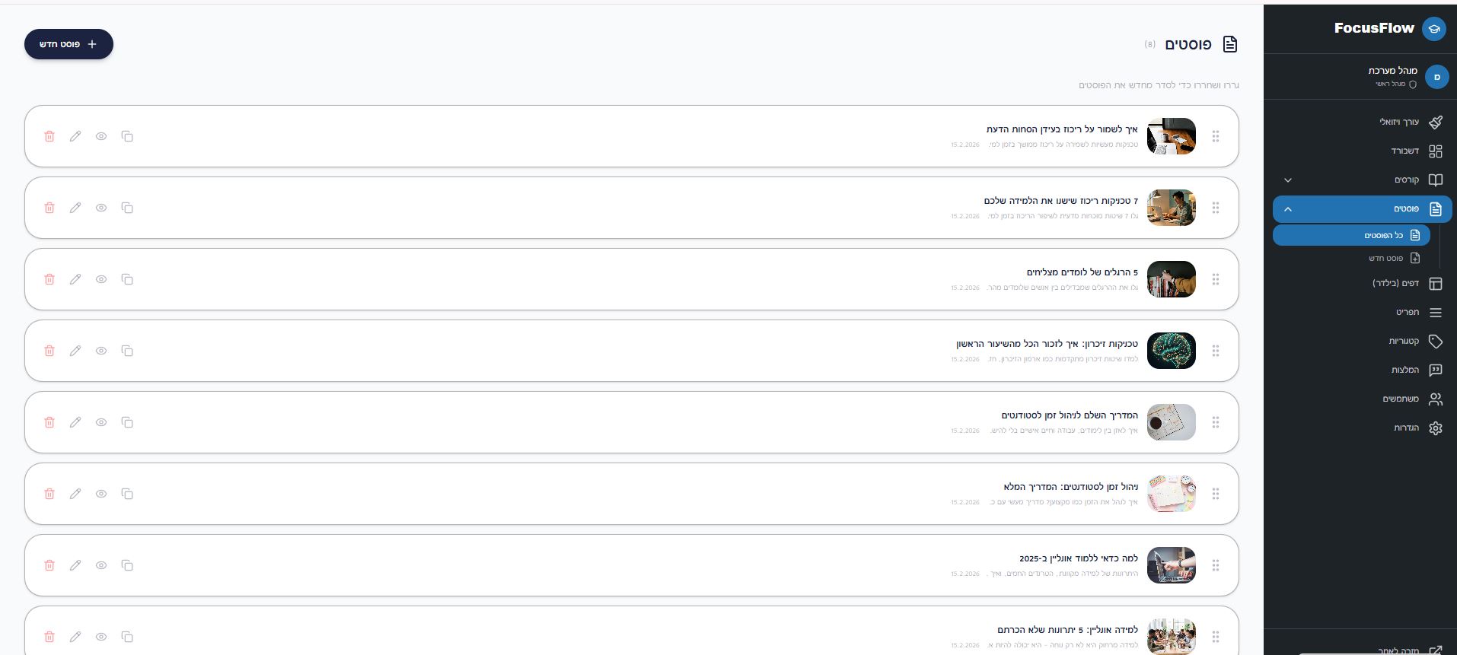This screenshot has width=1457, height=655.
Task: Expand the קורסים sidebar section chevron
Action: click(x=1288, y=180)
